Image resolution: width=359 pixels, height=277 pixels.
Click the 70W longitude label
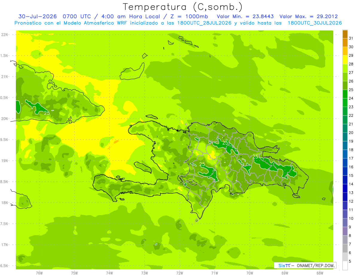tap(250, 273)
